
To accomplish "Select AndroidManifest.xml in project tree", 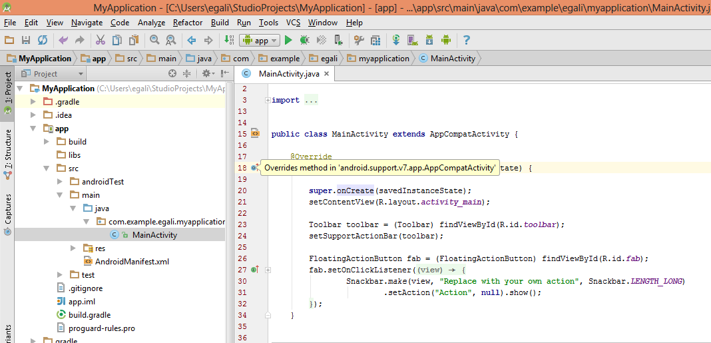I will [126, 261].
